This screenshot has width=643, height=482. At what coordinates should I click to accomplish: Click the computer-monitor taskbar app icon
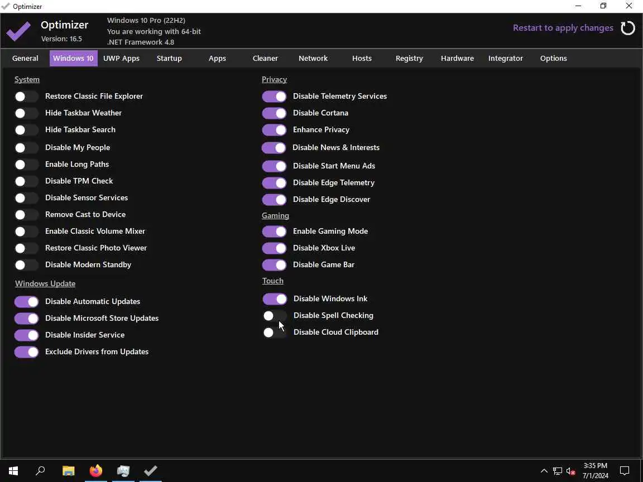(x=123, y=470)
